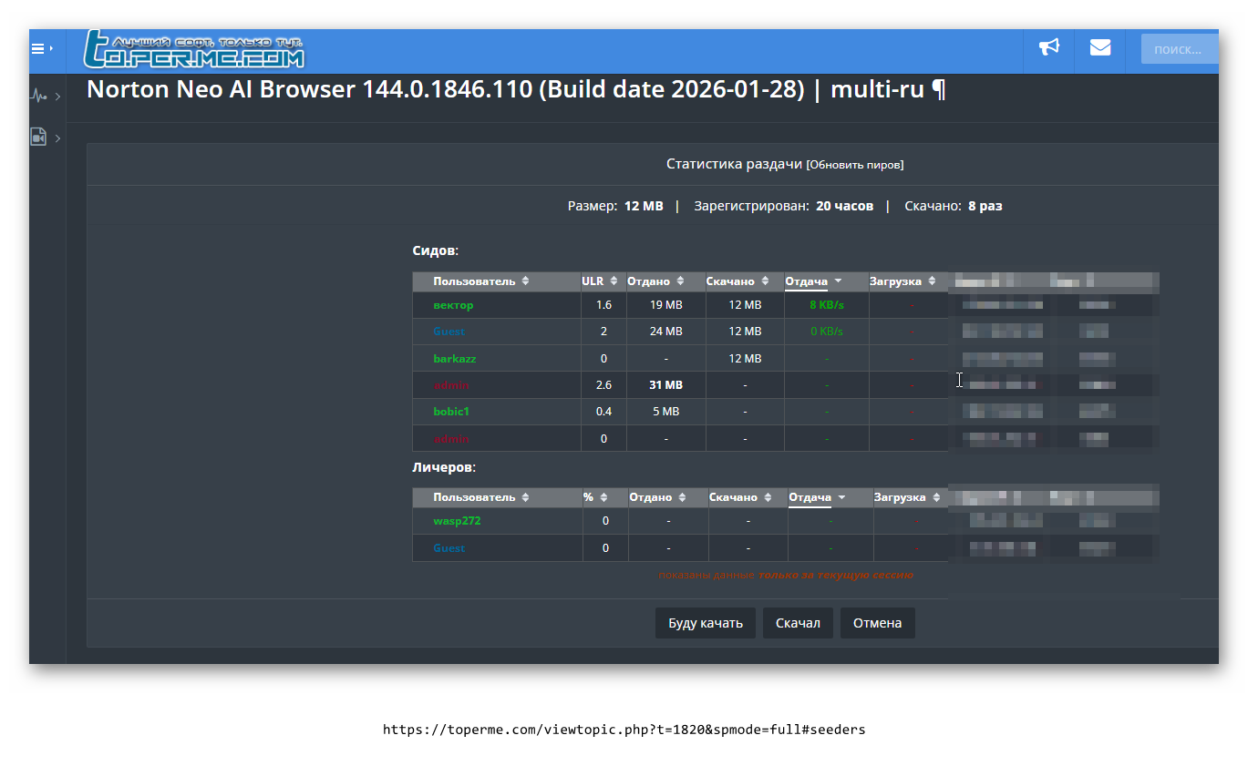This screenshot has height=766, width=1248.
Task: Click the 19 MB uploaded cell
Action: point(665,305)
